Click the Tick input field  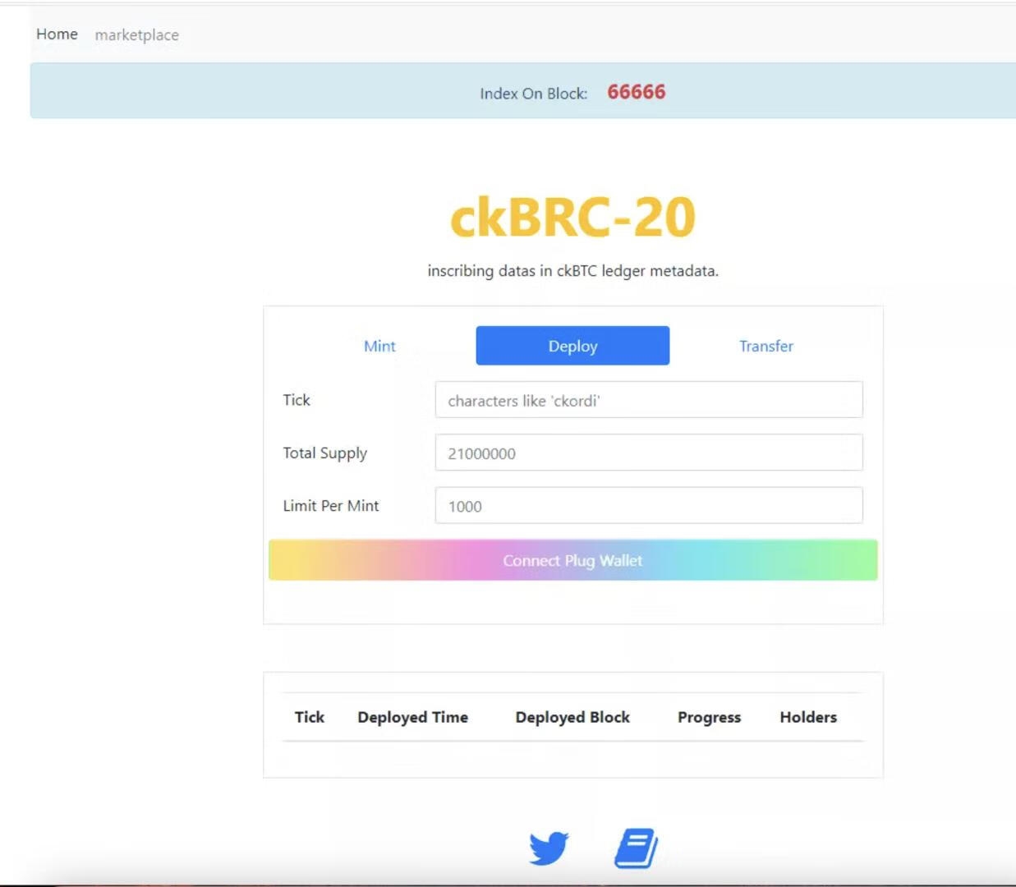[648, 400]
